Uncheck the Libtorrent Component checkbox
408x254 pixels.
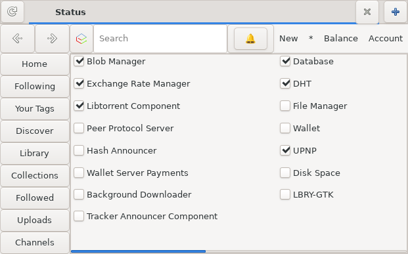(79, 106)
